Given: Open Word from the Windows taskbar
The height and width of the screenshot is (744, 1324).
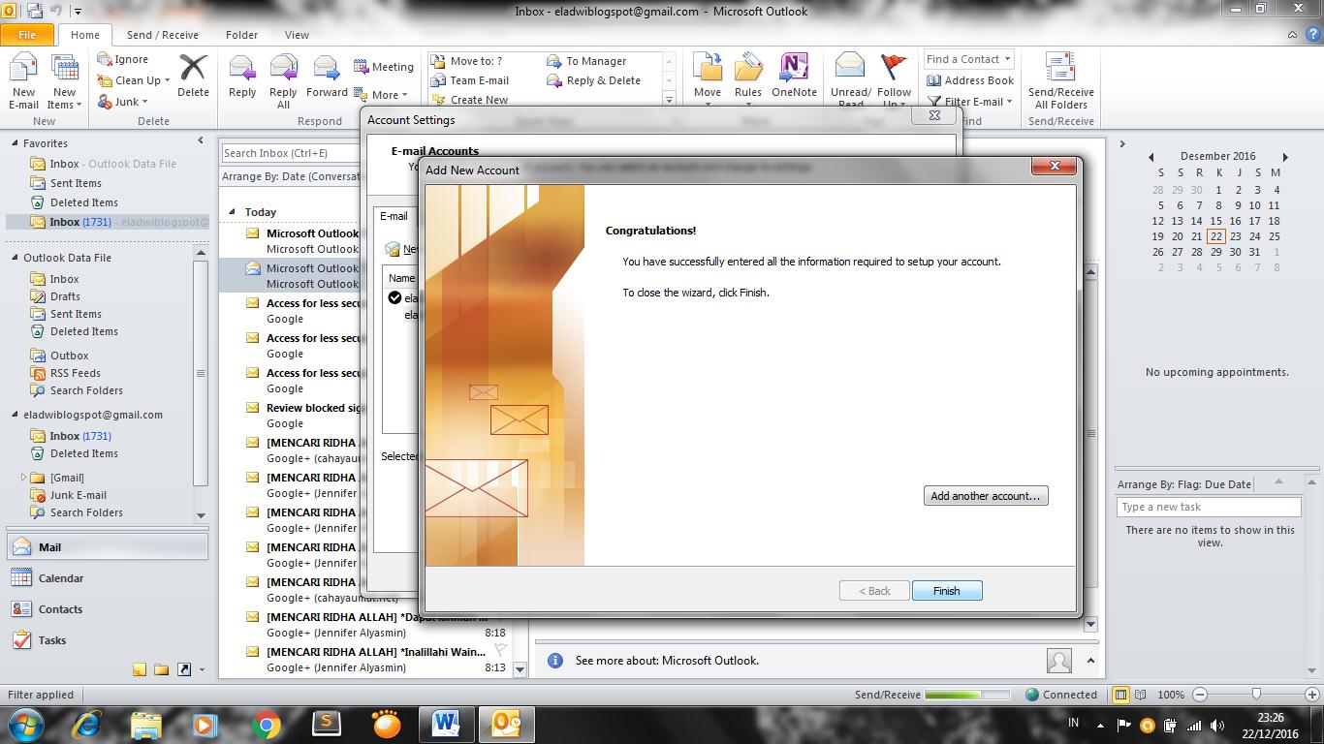Looking at the screenshot, I should click(446, 724).
